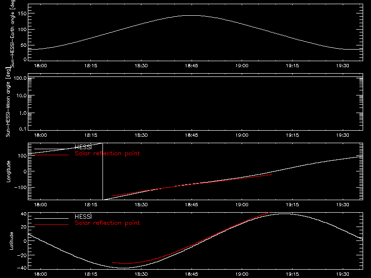Click the 20 tick on Latitude axis
The image size is (371, 278).
(24, 227)
